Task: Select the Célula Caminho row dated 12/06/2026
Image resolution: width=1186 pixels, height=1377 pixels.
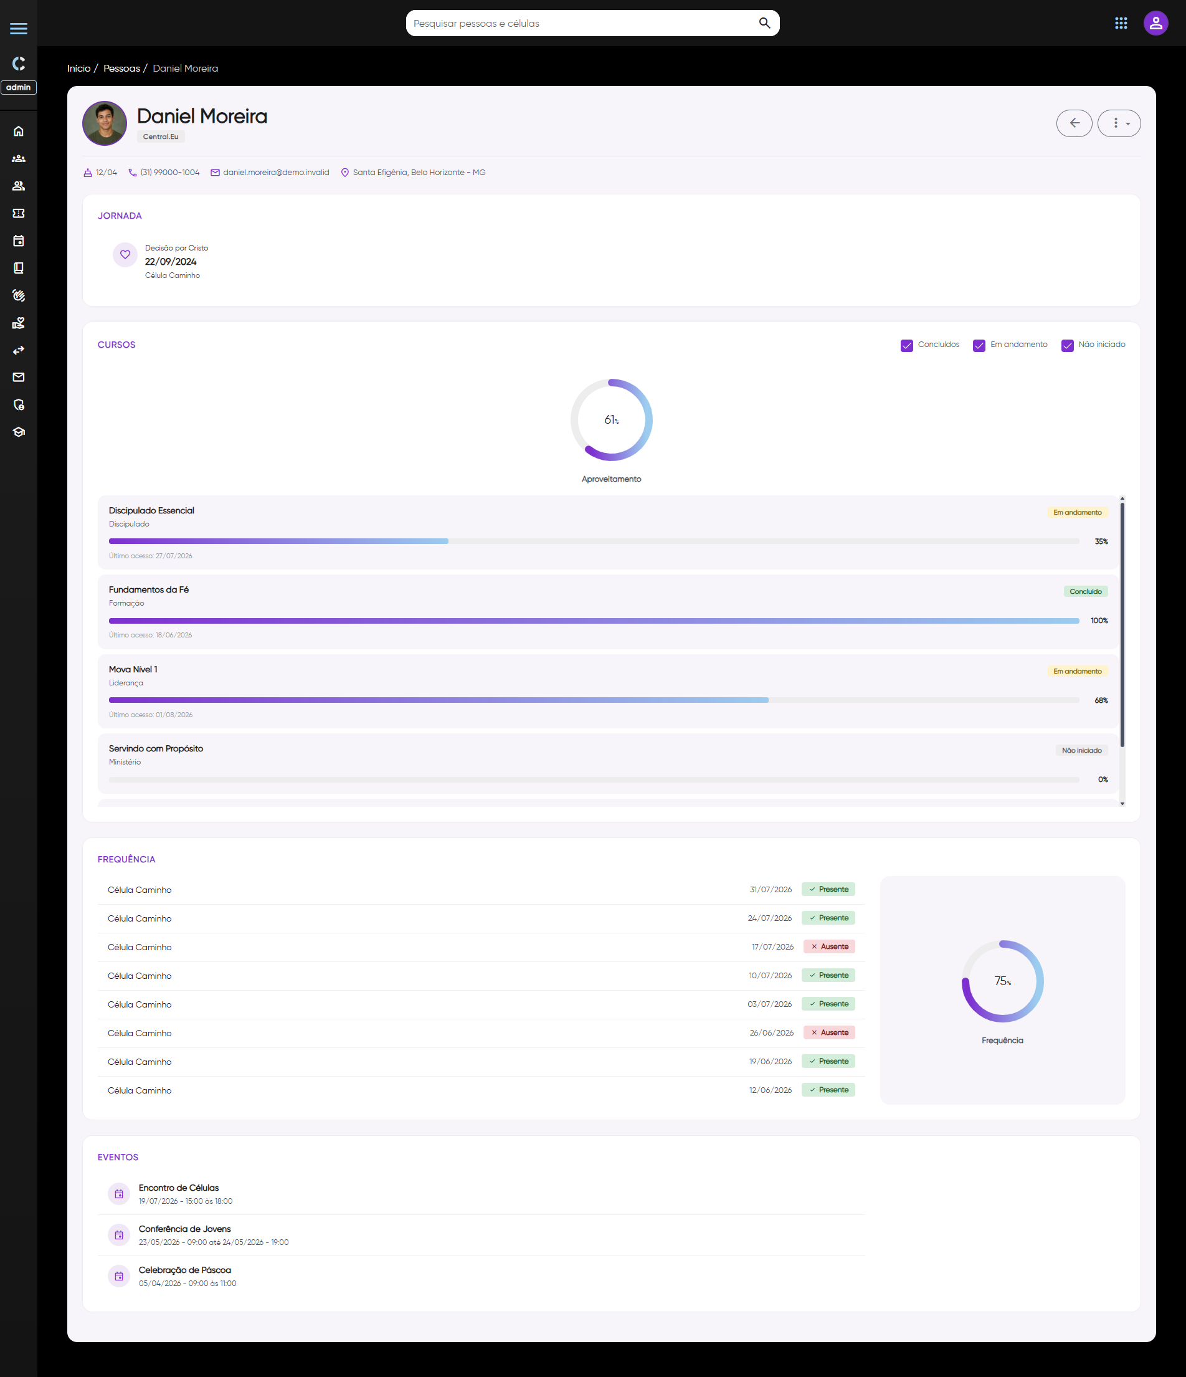Action: point(481,1090)
